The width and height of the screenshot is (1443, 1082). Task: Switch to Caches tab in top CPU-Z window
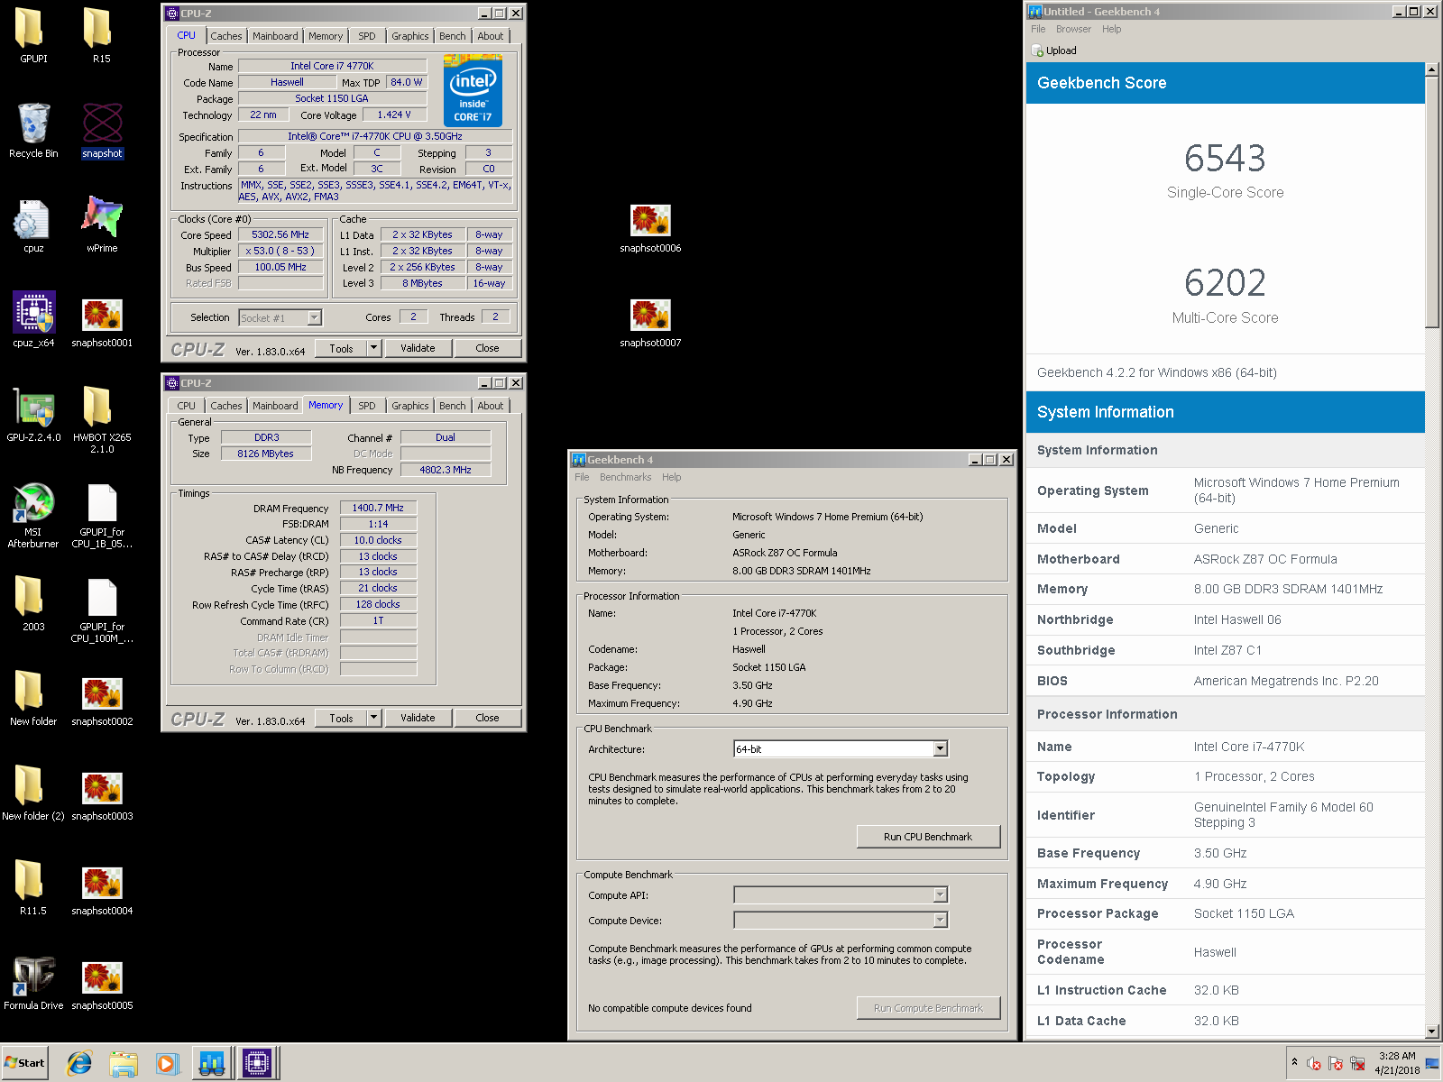click(225, 36)
